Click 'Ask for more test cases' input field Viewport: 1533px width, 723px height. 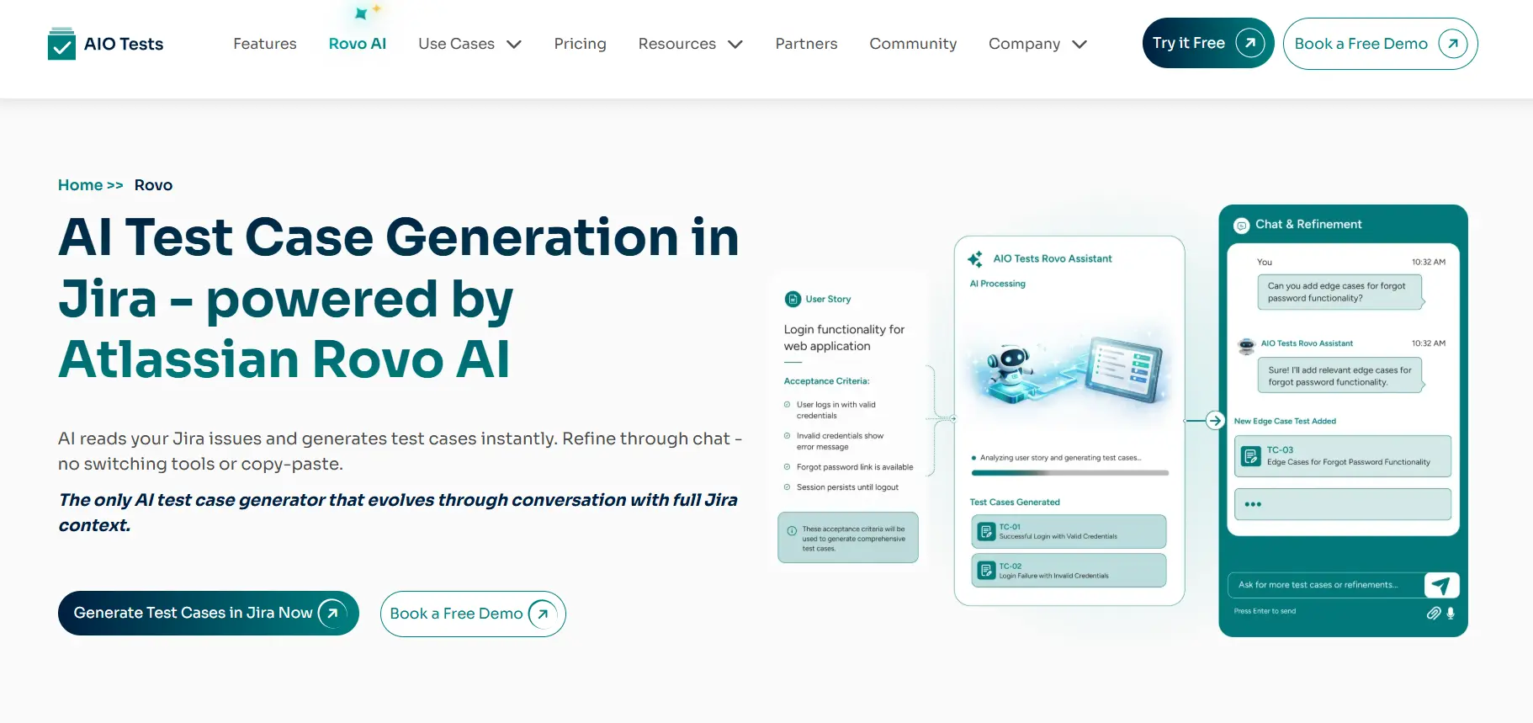coord(1326,585)
